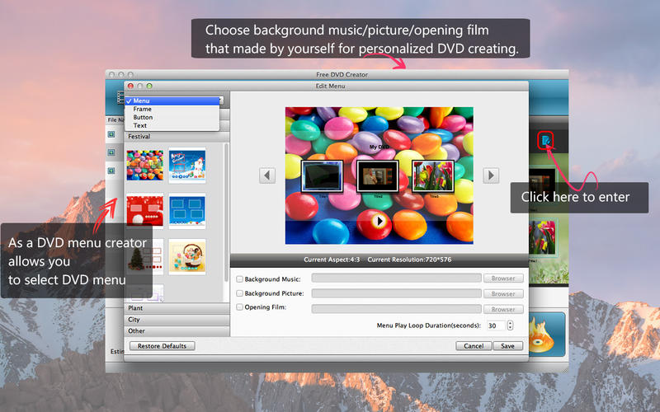The height and width of the screenshot is (412, 660).
Task: Click the Background Picture path field
Action: (396, 293)
